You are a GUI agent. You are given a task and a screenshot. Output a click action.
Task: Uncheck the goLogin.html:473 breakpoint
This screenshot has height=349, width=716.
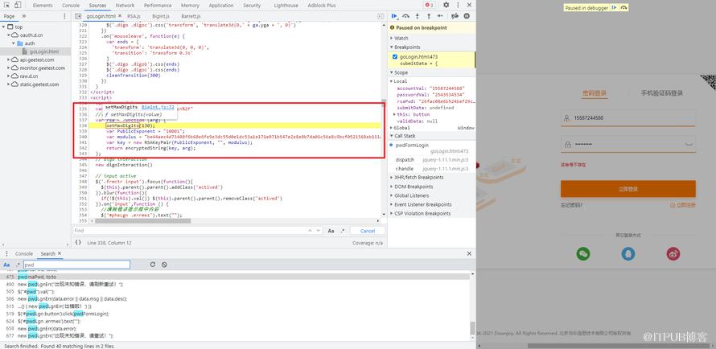tap(395, 57)
